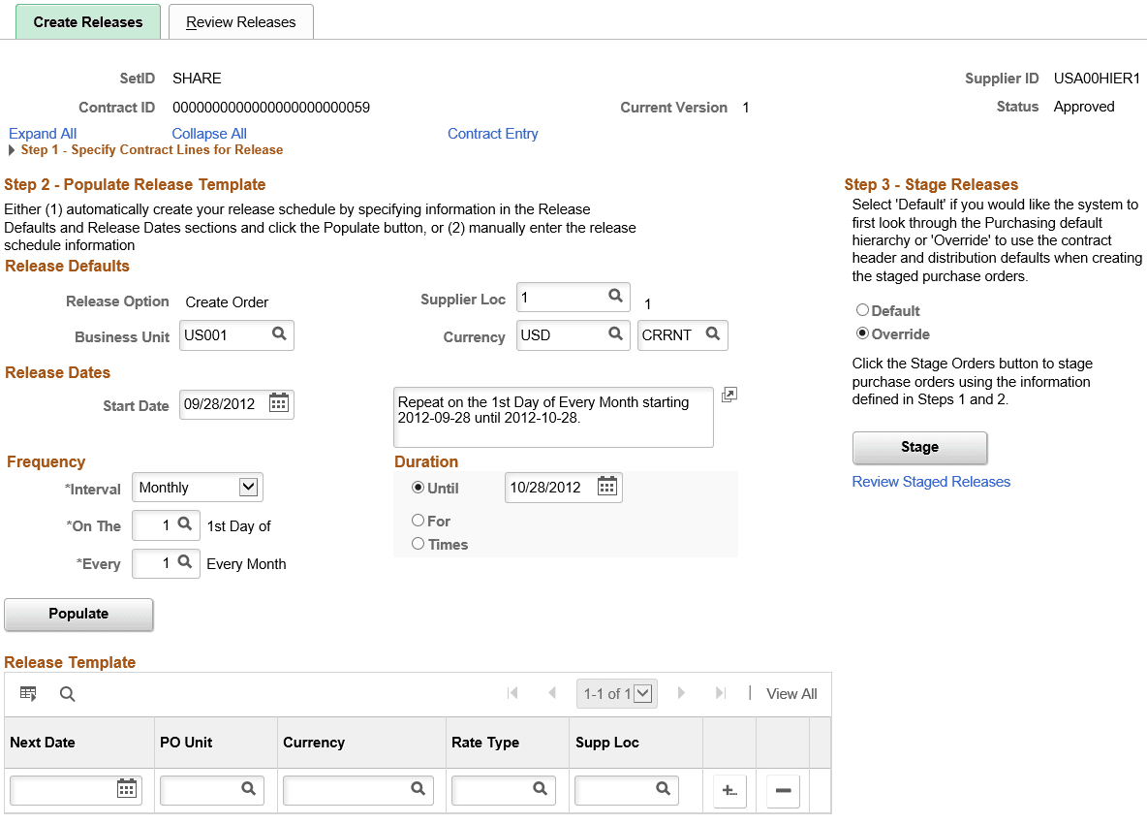Click the Stage button to stage orders
Image resolution: width=1147 pixels, height=824 pixels.
click(x=918, y=447)
